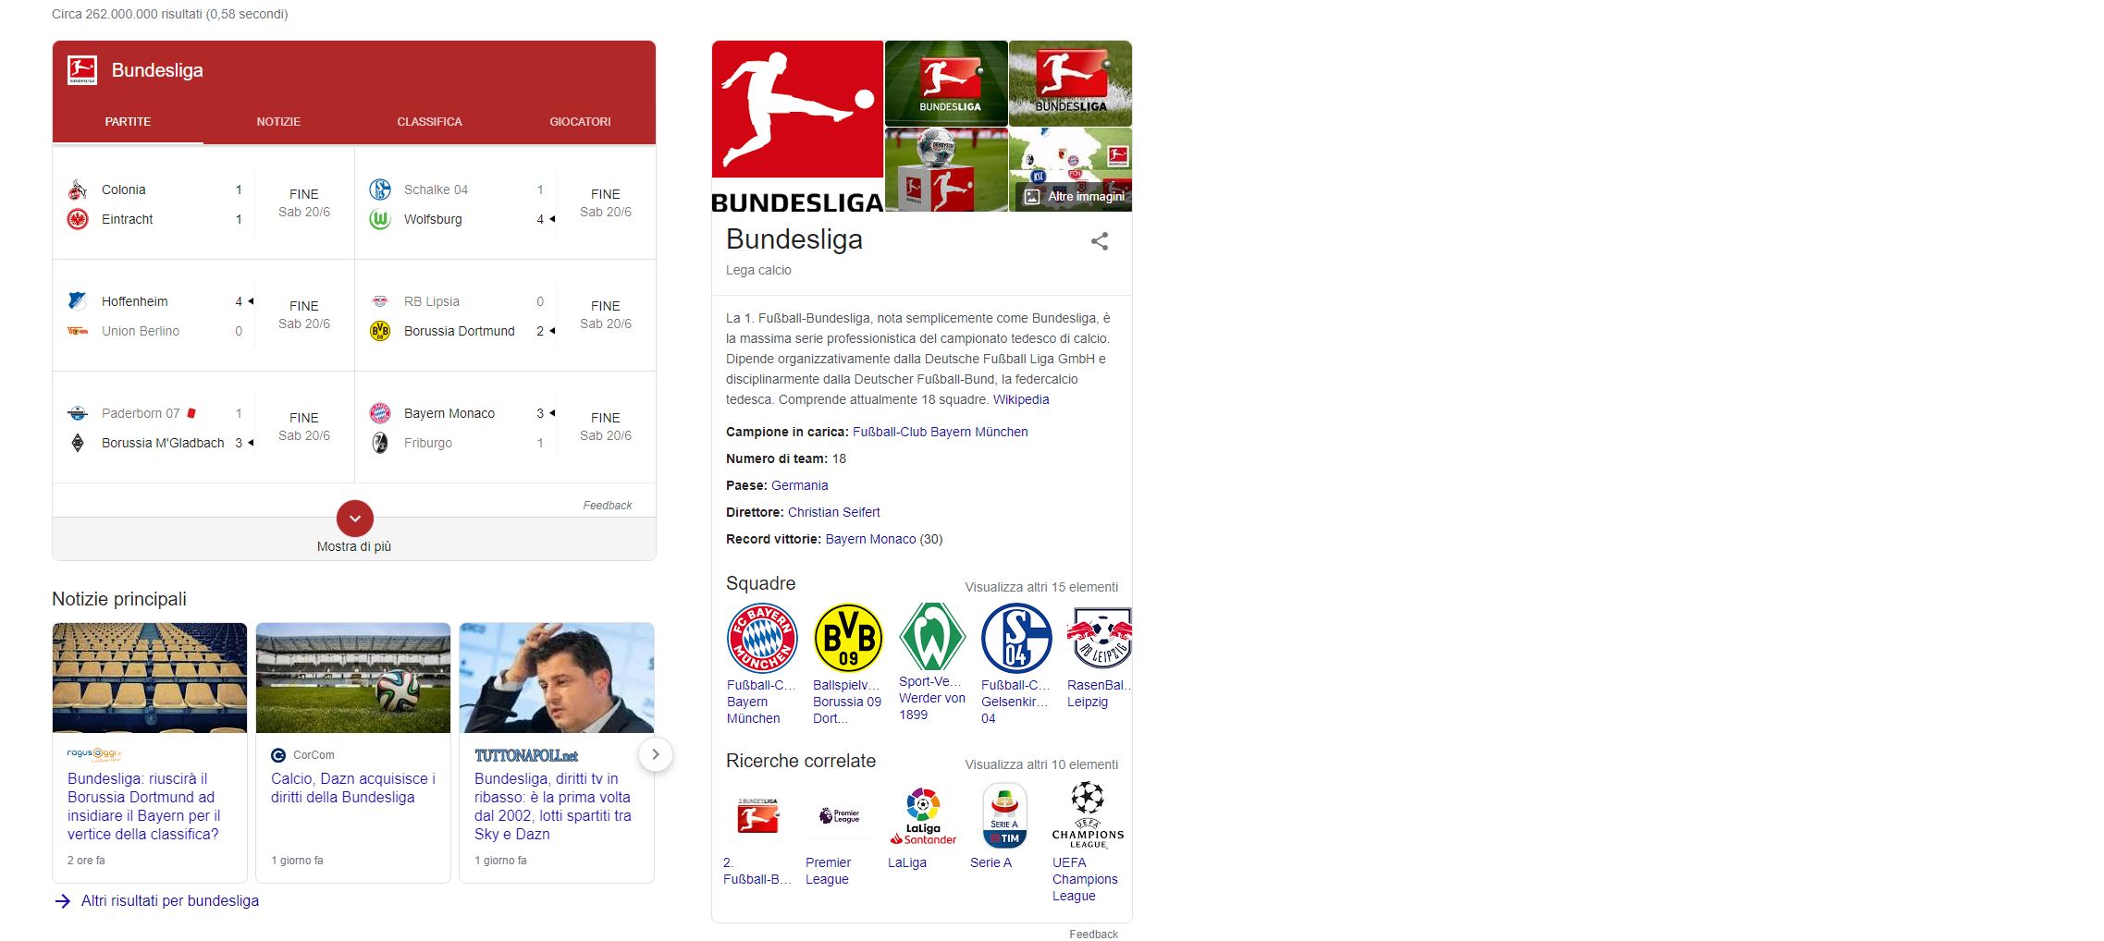
Task: Open man scratching head news thumbnail
Action: click(x=557, y=678)
